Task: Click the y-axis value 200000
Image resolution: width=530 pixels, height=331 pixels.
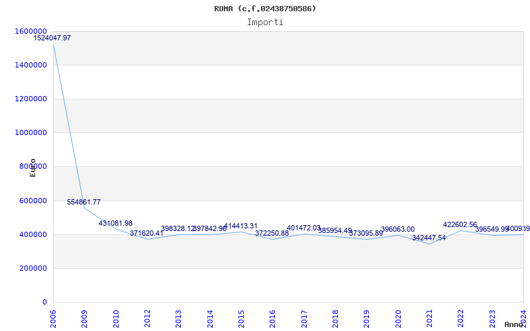Action: click(32, 268)
